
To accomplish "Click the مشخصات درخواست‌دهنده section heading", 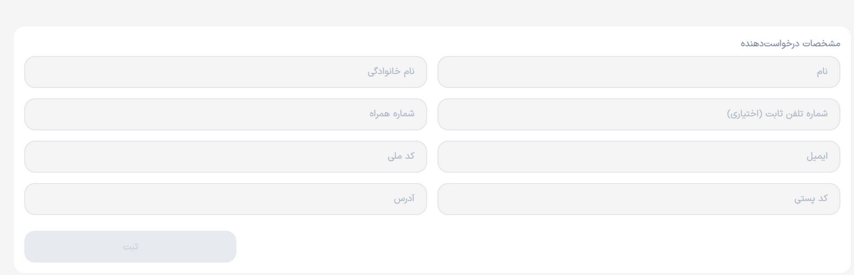I will [x=790, y=44].
